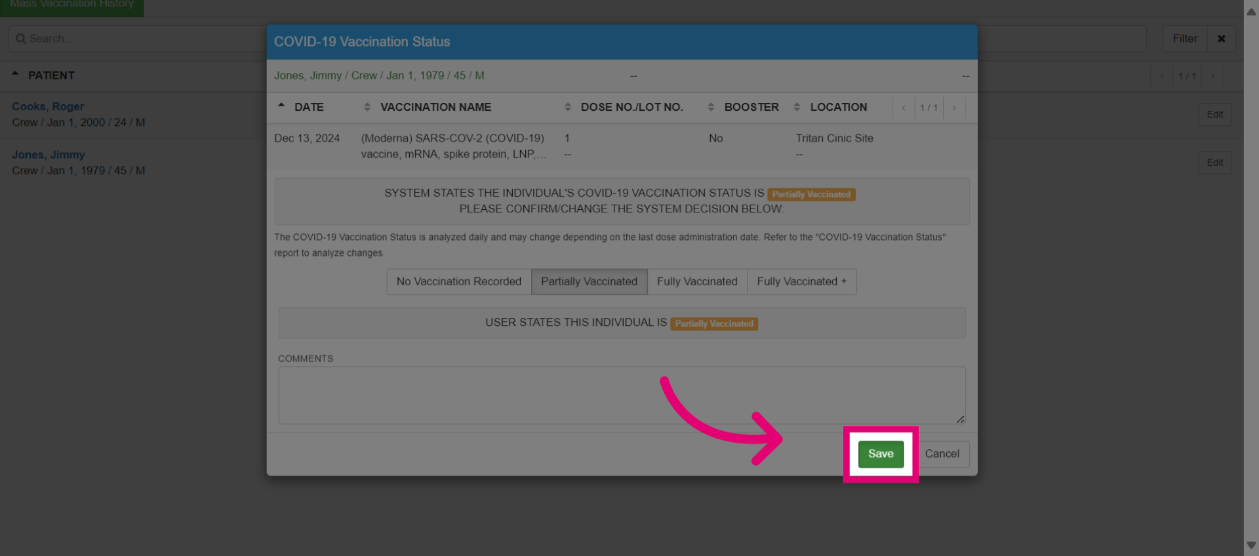
Task: Go to previous page of patient list
Action: 1162,76
